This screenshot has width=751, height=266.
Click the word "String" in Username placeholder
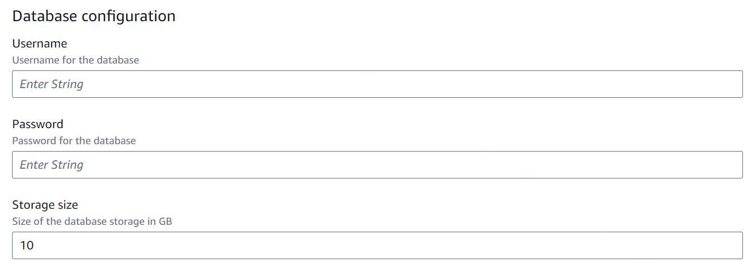click(68, 84)
